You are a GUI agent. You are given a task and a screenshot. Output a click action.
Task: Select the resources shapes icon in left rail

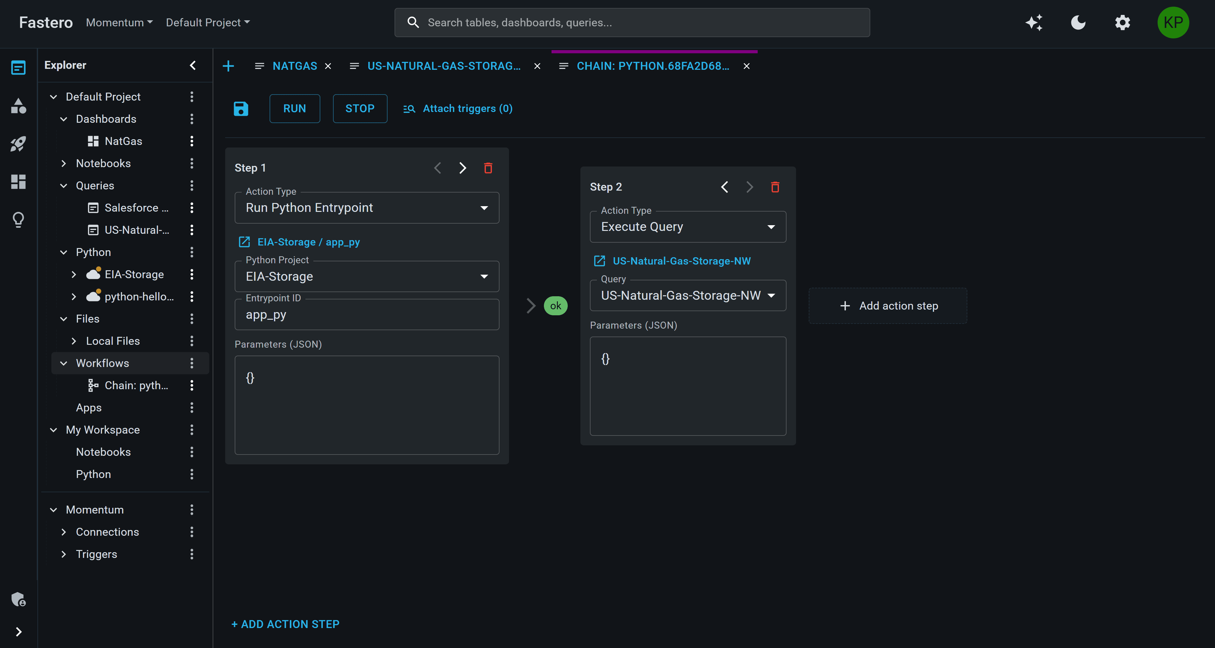point(18,106)
